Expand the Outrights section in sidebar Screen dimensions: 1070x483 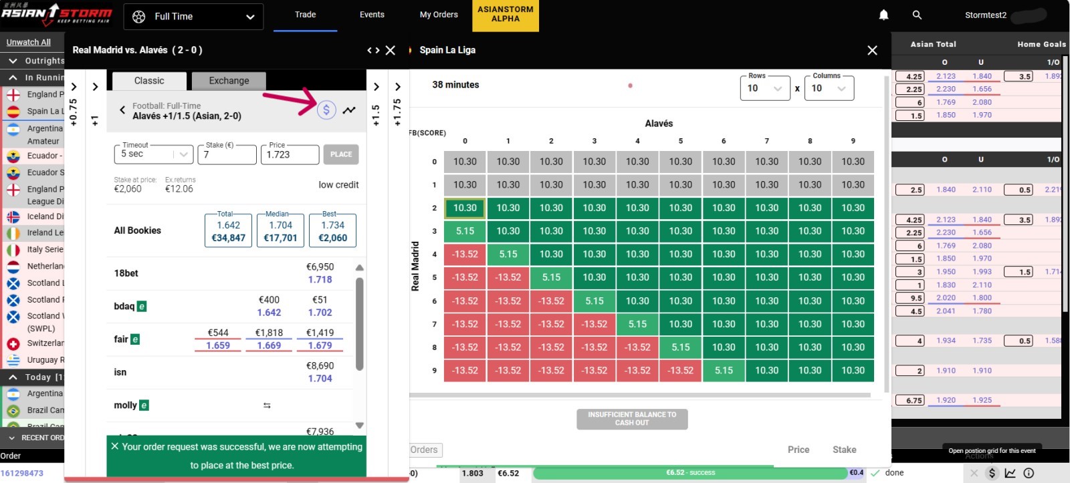click(x=13, y=61)
